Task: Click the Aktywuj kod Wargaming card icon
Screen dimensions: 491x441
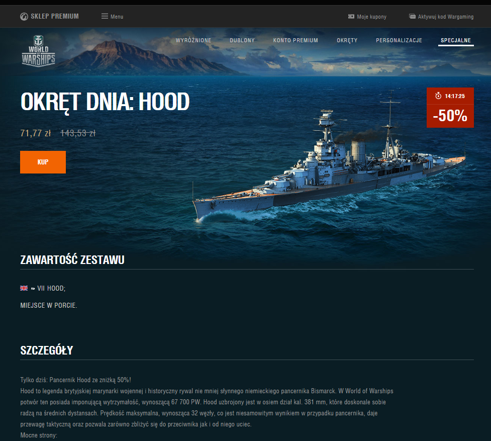Action: (x=412, y=16)
